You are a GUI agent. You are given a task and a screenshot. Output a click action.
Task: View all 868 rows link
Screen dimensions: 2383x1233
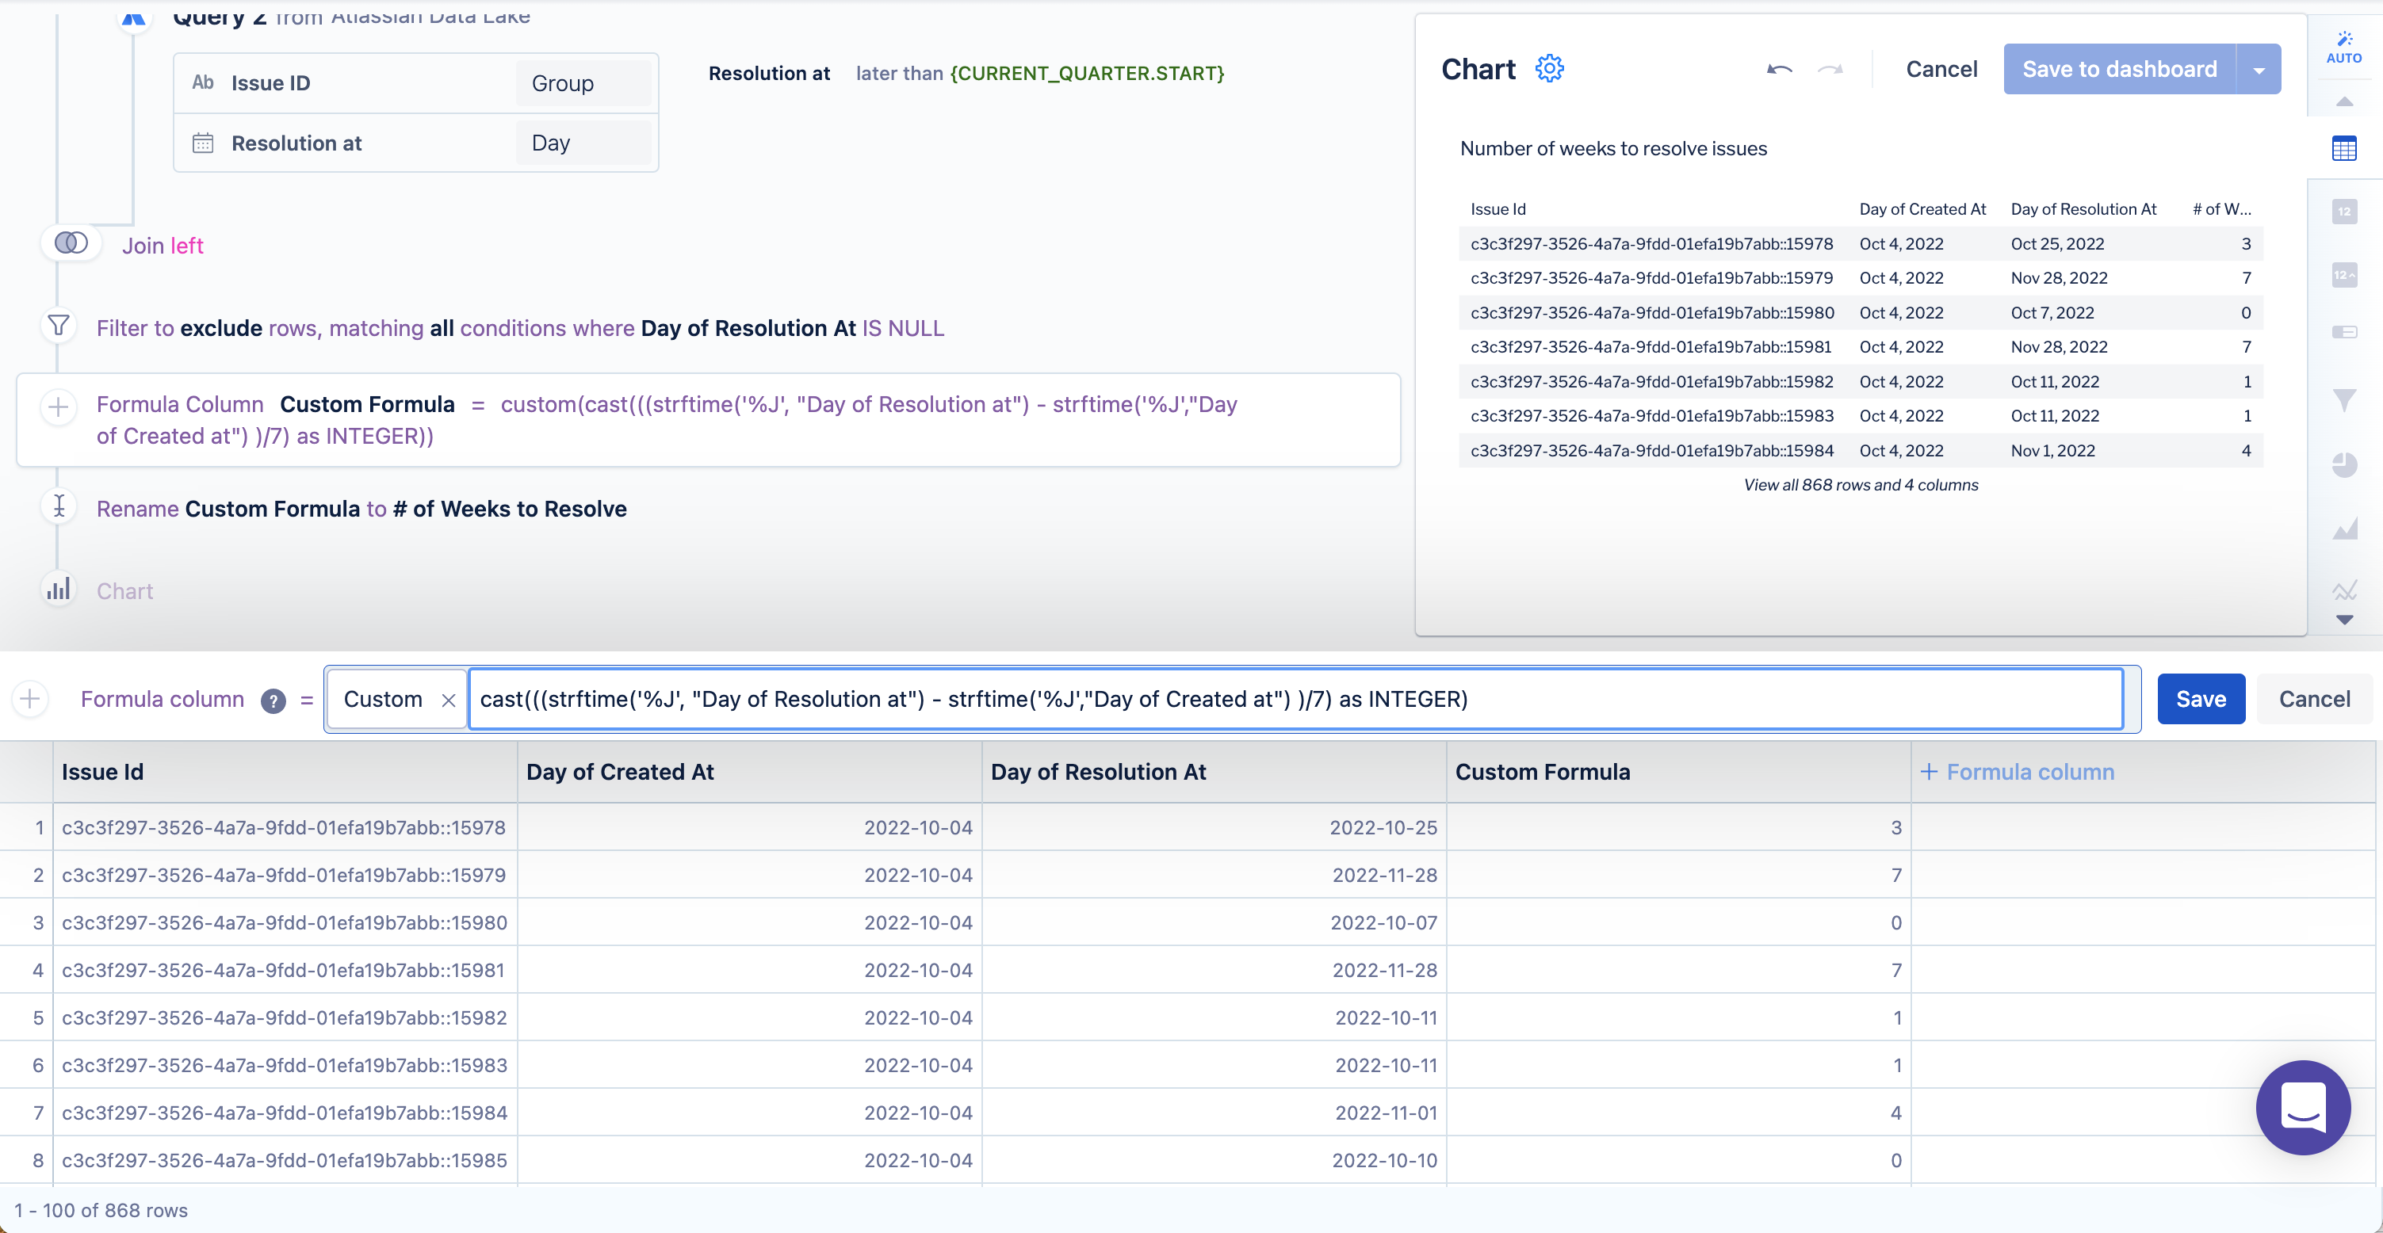pyautogui.click(x=1861, y=485)
